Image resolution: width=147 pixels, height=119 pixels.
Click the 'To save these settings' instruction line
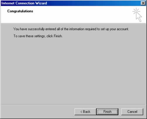coord(38,36)
